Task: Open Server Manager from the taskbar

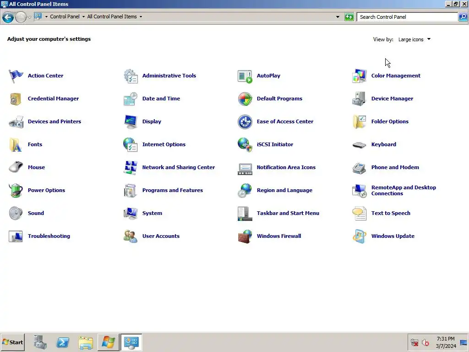Action: (x=40, y=342)
